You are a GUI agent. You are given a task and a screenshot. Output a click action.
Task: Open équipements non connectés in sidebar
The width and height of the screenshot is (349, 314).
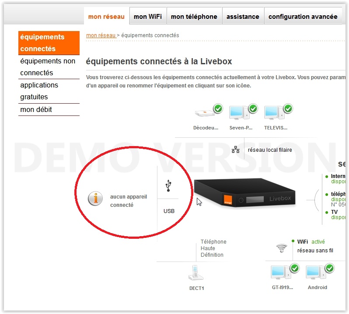[x=49, y=67]
